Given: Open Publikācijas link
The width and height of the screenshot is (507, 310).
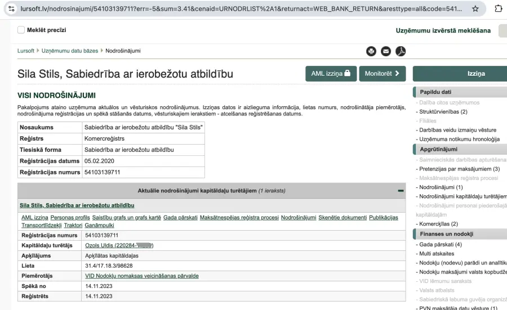Looking at the screenshot, I should [384, 218].
